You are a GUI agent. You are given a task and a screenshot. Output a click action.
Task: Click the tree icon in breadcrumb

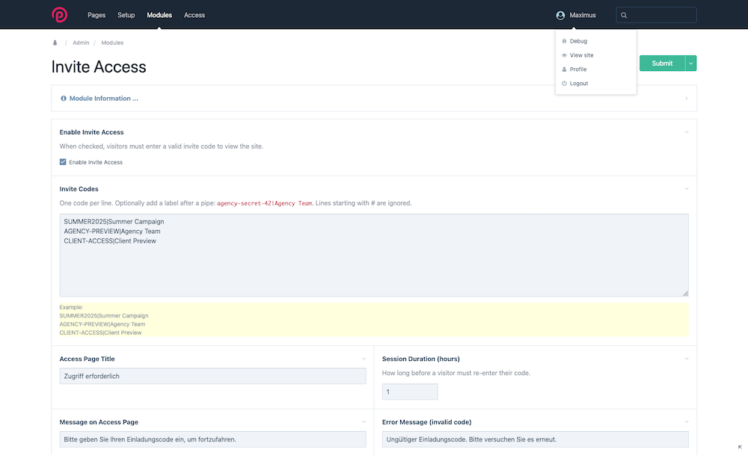pos(55,43)
